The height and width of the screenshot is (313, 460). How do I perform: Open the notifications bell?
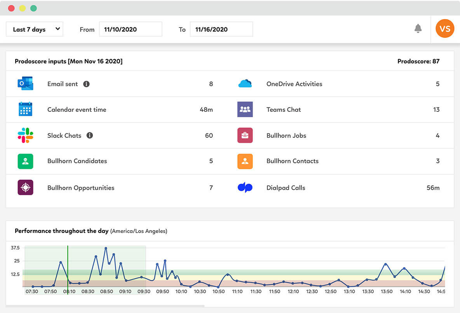click(x=418, y=28)
